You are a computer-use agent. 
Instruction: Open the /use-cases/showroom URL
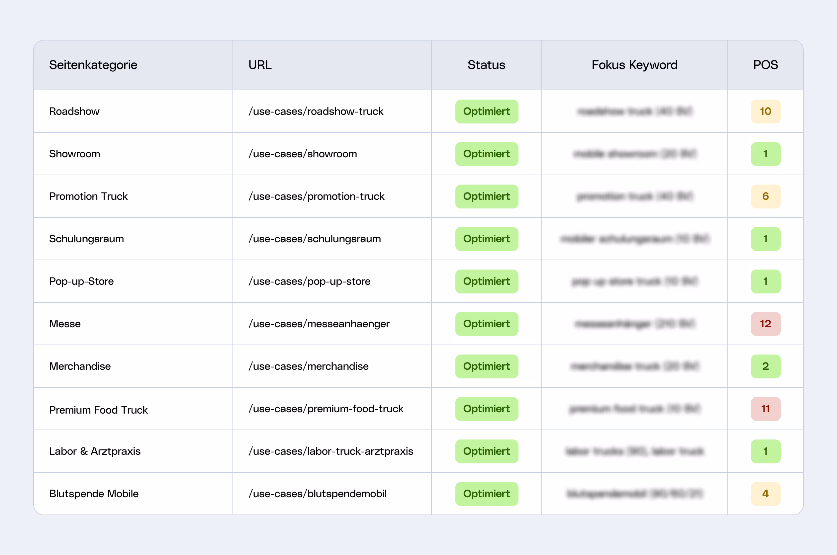pyautogui.click(x=303, y=154)
